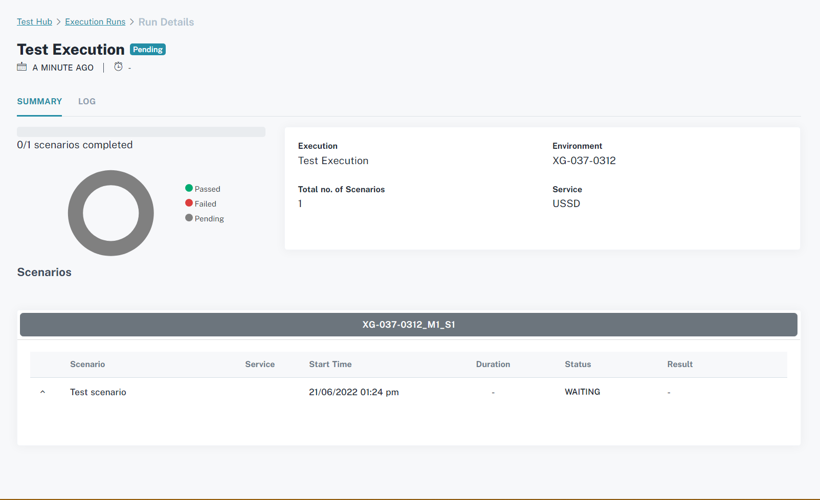
Task: Switch to the LOG tab
Action: (87, 101)
